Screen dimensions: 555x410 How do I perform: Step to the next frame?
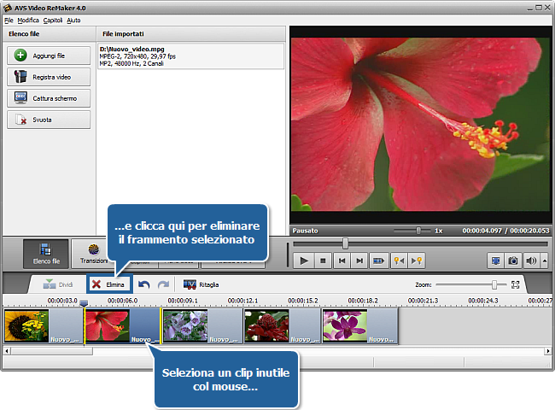pyautogui.click(x=359, y=260)
